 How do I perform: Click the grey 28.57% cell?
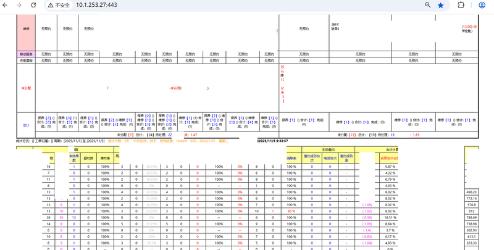151,173
